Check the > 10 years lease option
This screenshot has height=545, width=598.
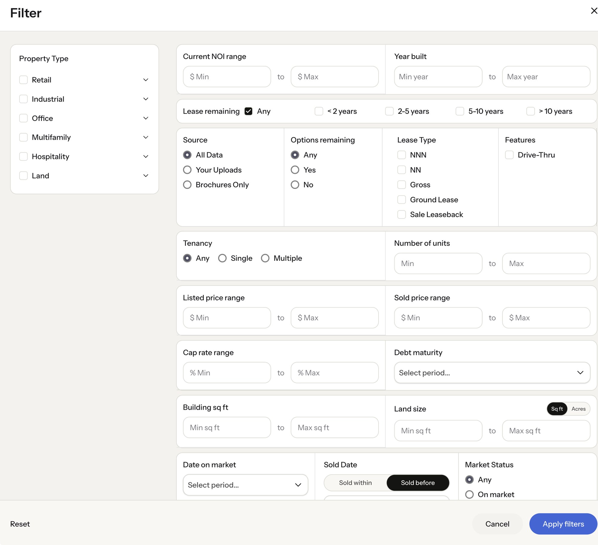click(530, 111)
